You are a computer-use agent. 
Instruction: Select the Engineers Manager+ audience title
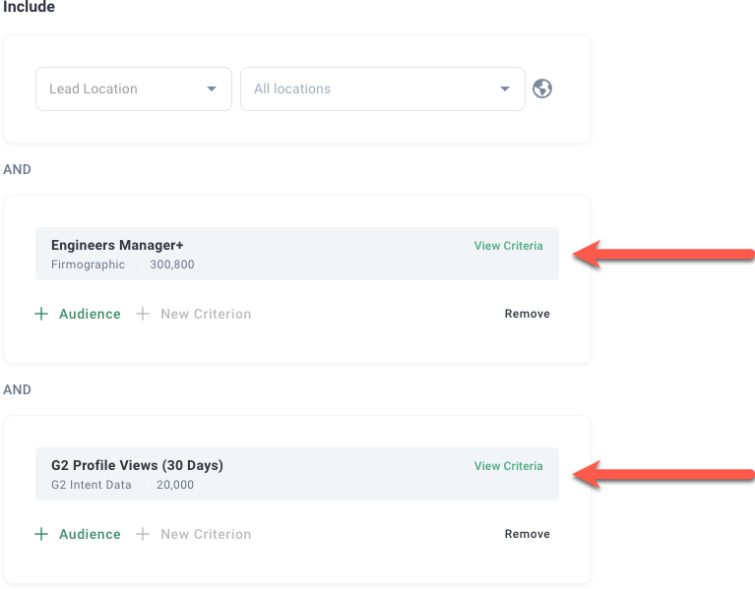[117, 245]
